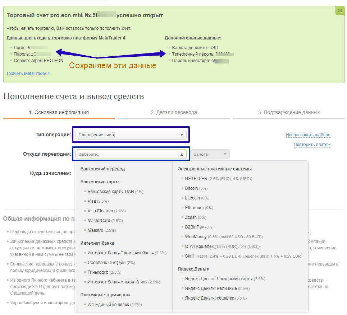Collapse the Откуда переводим selection list
Viewport: 347px width, 315px height.
131,154
